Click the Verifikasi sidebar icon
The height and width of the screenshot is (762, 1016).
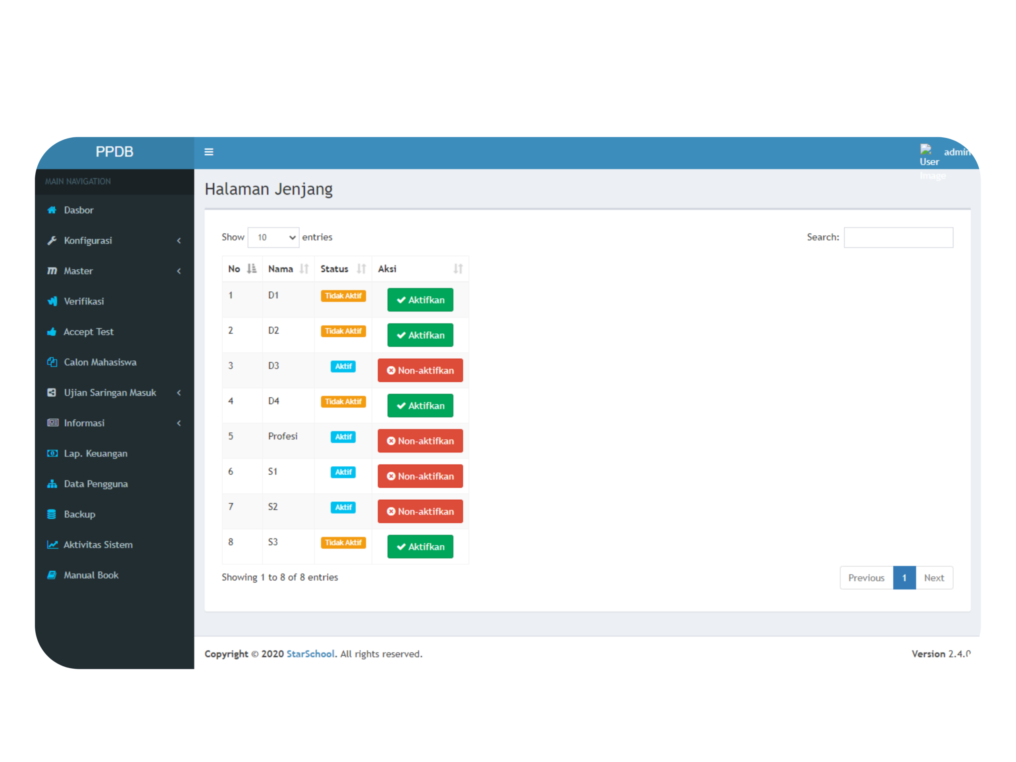pos(52,301)
